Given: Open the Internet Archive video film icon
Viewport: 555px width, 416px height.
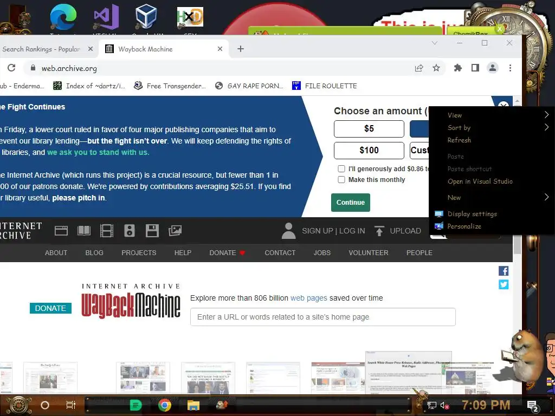Looking at the screenshot, I should point(107,231).
